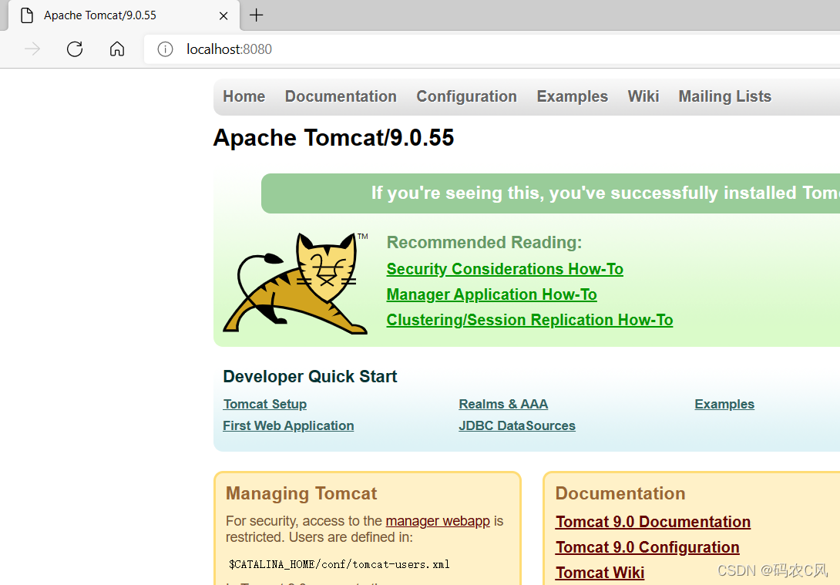This screenshot has width=840, height=585.
Task: Click the successfully installed Tomcat banner
Action: click(551, 193)
